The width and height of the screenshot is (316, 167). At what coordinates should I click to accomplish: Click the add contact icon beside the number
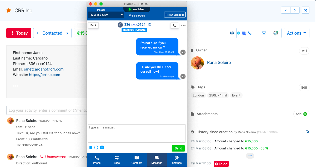(149, 24)
